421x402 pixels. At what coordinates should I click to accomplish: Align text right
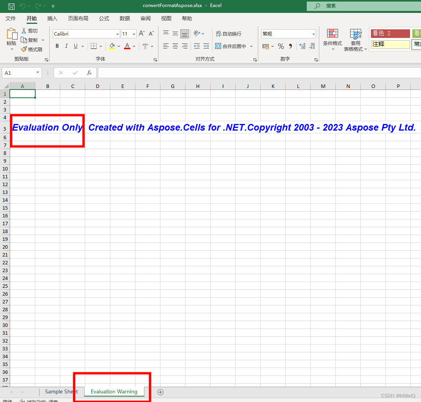point(185,46)
